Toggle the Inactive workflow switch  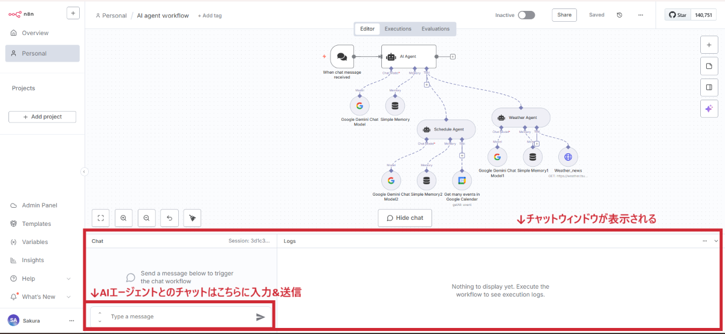pyautogui.click(x=526, y=15)
